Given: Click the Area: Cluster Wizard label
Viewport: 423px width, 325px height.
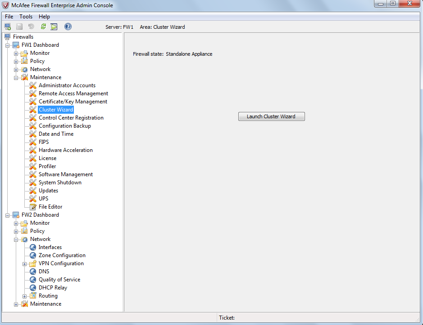Looking at the screenshot, I should pos(162,27).
